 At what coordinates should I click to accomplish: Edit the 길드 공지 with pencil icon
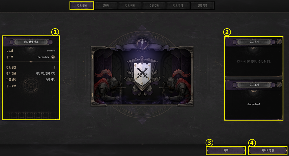(279, 42)
